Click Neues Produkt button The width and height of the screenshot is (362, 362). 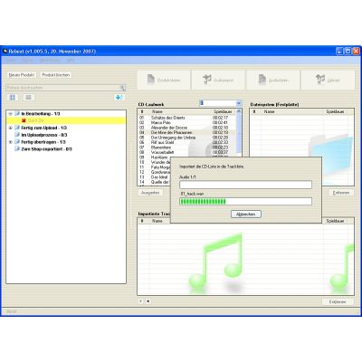22,75
